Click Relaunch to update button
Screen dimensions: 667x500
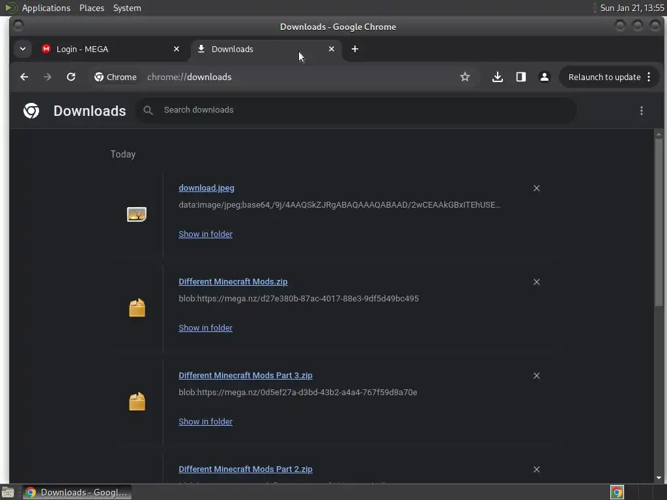pyautogui.click(x=604, y=77)
